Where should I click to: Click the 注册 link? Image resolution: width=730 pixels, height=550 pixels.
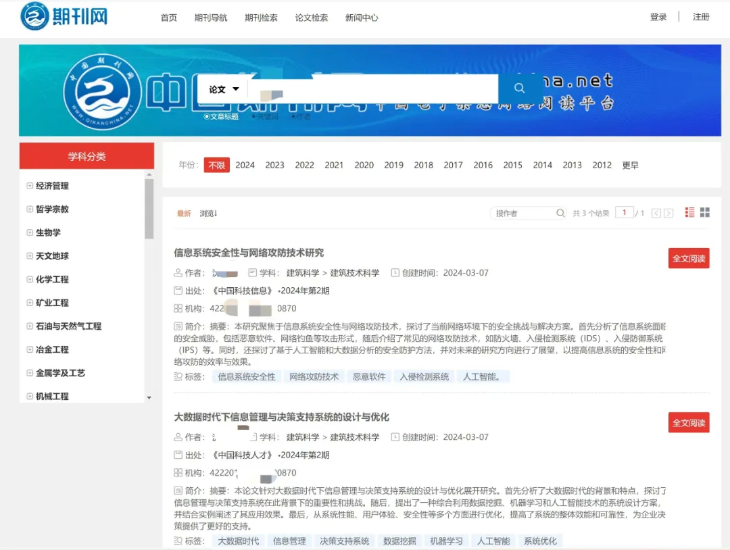[x=701, y=17]
